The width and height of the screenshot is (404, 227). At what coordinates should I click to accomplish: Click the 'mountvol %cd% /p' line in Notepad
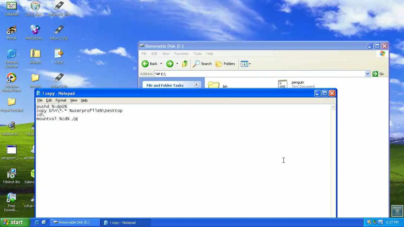coord(57,119)
